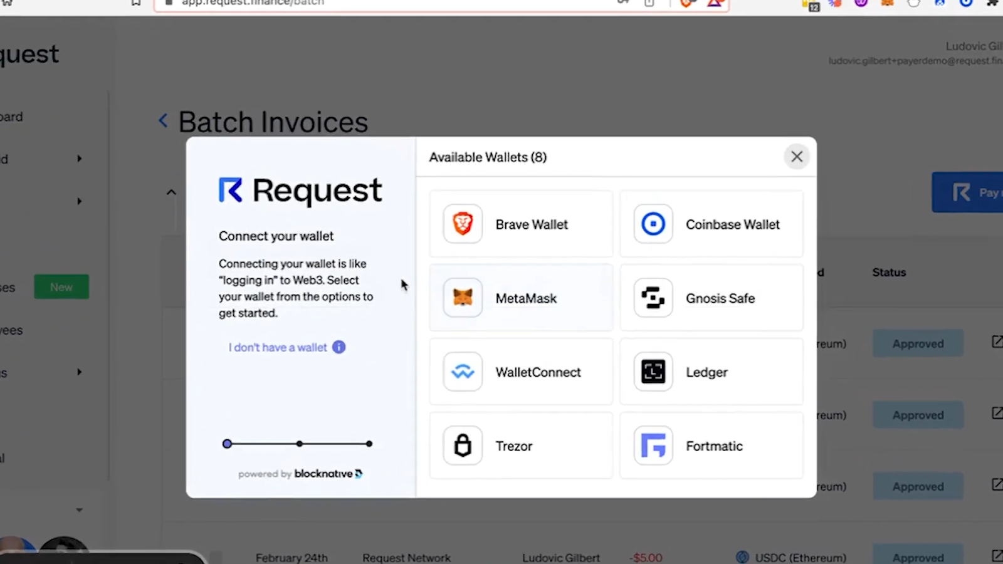This screenshot has width=1003, height=564.
Task: Click the extension icon with the 12 badge
Action: [811, 5]
